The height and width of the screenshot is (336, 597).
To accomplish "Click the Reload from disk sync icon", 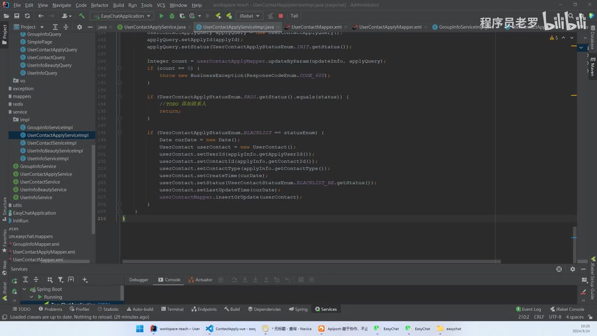I will point(28,16).
